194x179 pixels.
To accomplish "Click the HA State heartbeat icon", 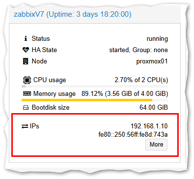I will [26, 50].
